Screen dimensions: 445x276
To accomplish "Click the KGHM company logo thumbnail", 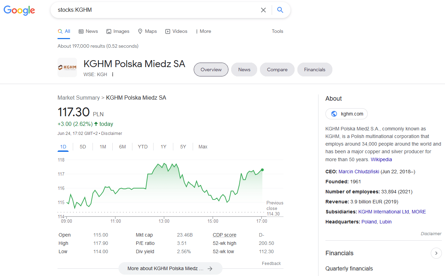I will [67, 67].
